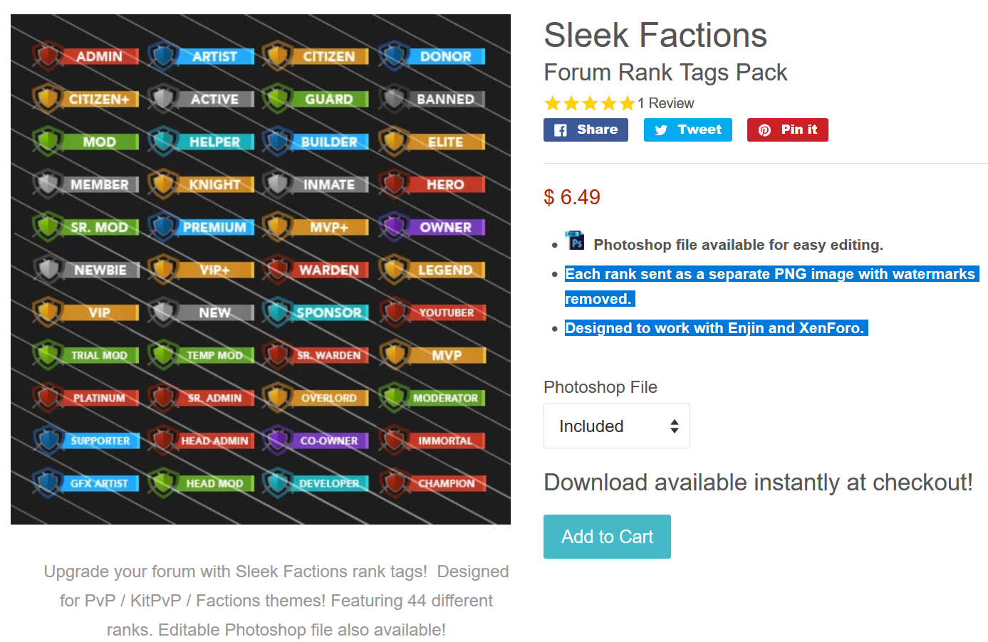988x642 pixels.
Task: Click the Facebook icon on Share button
Action: click(561, 130)
